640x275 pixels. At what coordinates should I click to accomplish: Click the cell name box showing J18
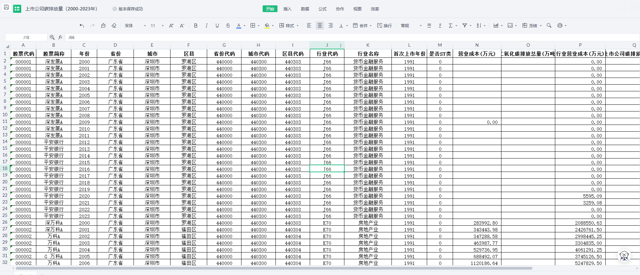[x=26, y=37]
